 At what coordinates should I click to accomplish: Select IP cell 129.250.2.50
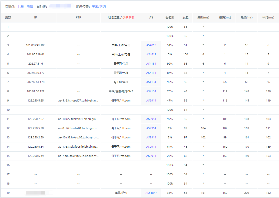pos(35,137)
